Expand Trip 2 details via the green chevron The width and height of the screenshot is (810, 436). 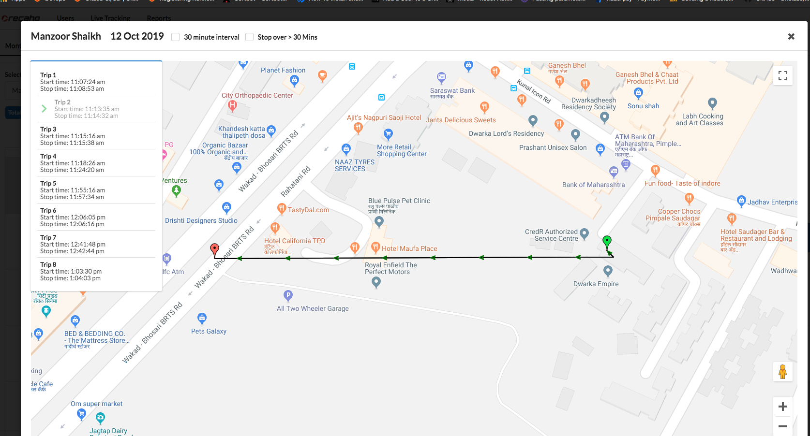pyautogui.click(x=45, y=108)
